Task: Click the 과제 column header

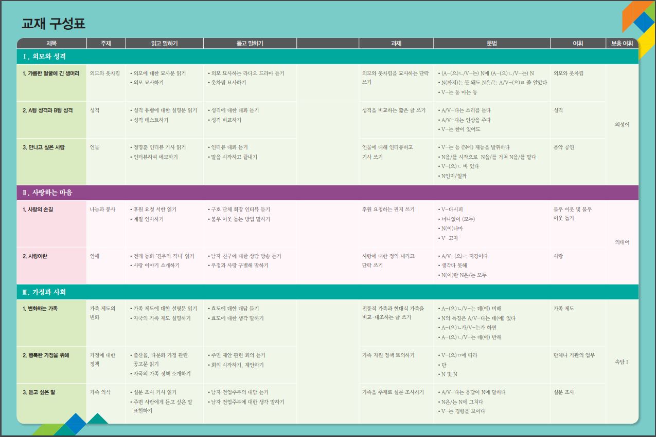Action: (396, 44)
